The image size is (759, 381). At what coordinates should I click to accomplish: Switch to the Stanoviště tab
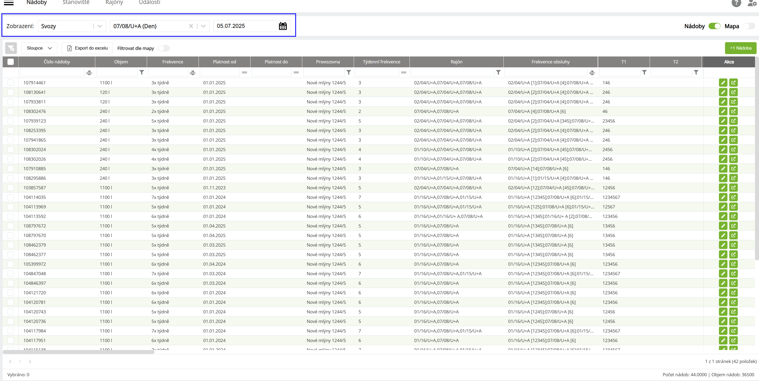click(76, 3)
